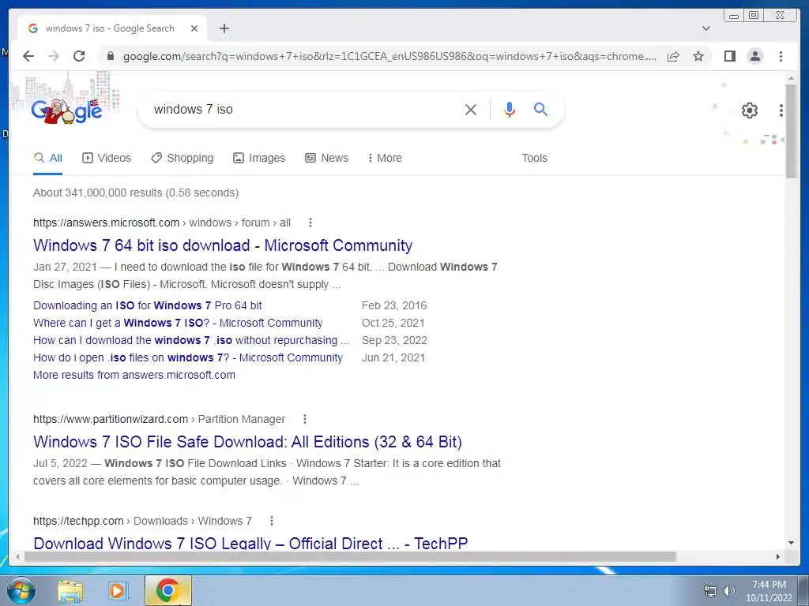The height and width of the screenshot is (606, 809).
Task: Expand the More search categories
Action: pyautogui.click(x=385, y=158)
